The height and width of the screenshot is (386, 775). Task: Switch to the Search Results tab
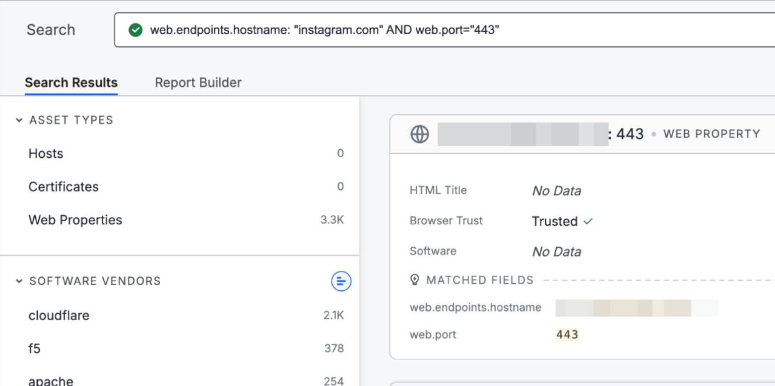click(x=71, y=83)
